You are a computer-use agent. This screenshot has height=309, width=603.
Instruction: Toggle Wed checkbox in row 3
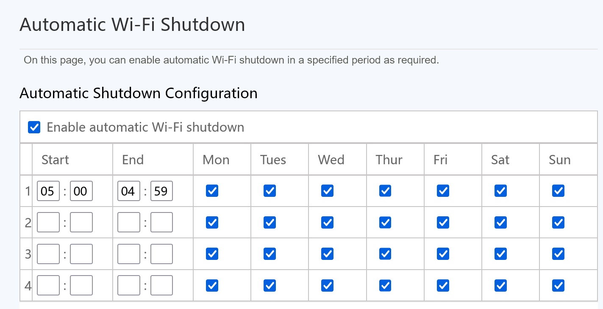coord(327,254)
